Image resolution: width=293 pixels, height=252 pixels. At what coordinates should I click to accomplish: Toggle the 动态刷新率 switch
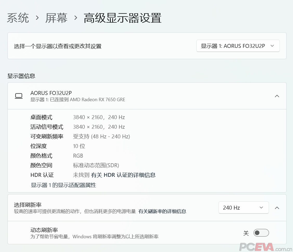261,233
